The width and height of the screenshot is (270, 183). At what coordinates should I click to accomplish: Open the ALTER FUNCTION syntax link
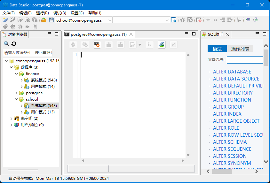point(232,100)
